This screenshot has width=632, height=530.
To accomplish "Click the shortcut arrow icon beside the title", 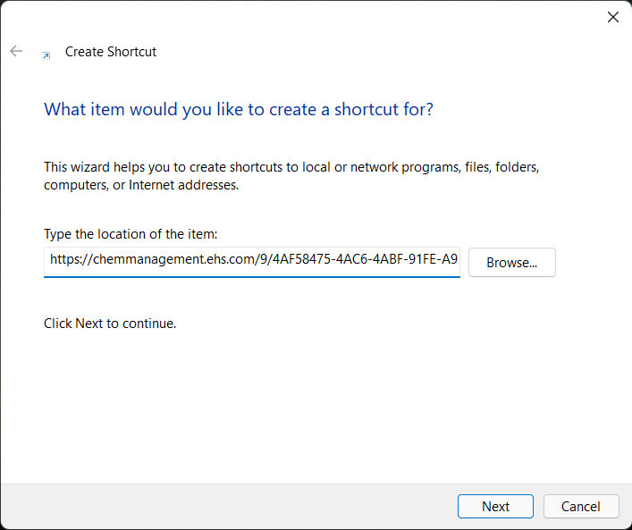I will 46,55.
